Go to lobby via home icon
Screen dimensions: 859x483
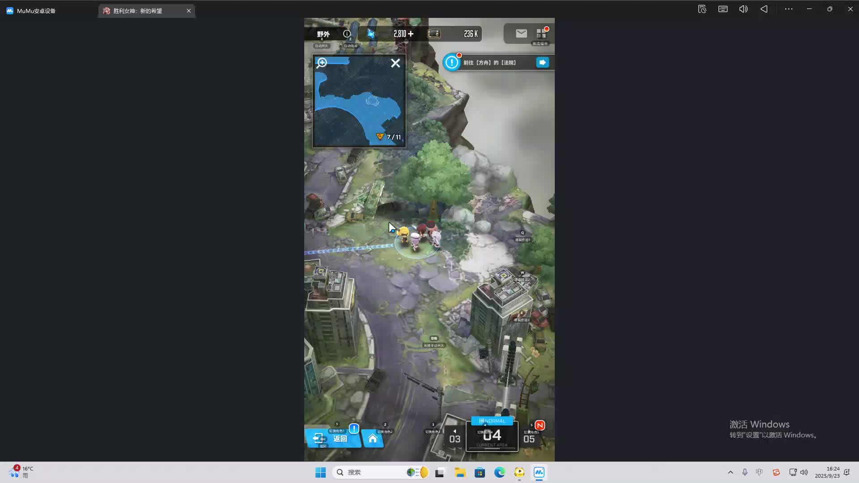tap(373, 439)
